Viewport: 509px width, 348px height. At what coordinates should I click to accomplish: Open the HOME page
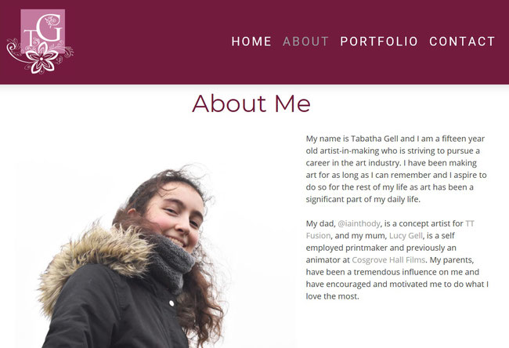pos(251,42)
